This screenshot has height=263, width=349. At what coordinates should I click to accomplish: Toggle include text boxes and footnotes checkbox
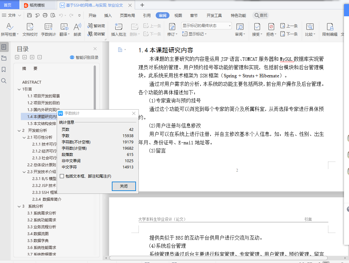click(x=62, y=176)
